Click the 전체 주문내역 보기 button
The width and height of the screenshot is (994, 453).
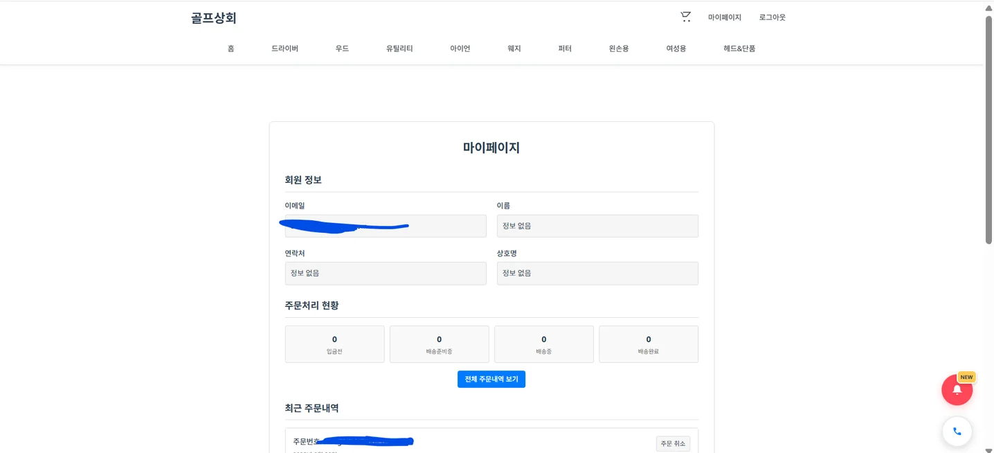tap(491, 379)
